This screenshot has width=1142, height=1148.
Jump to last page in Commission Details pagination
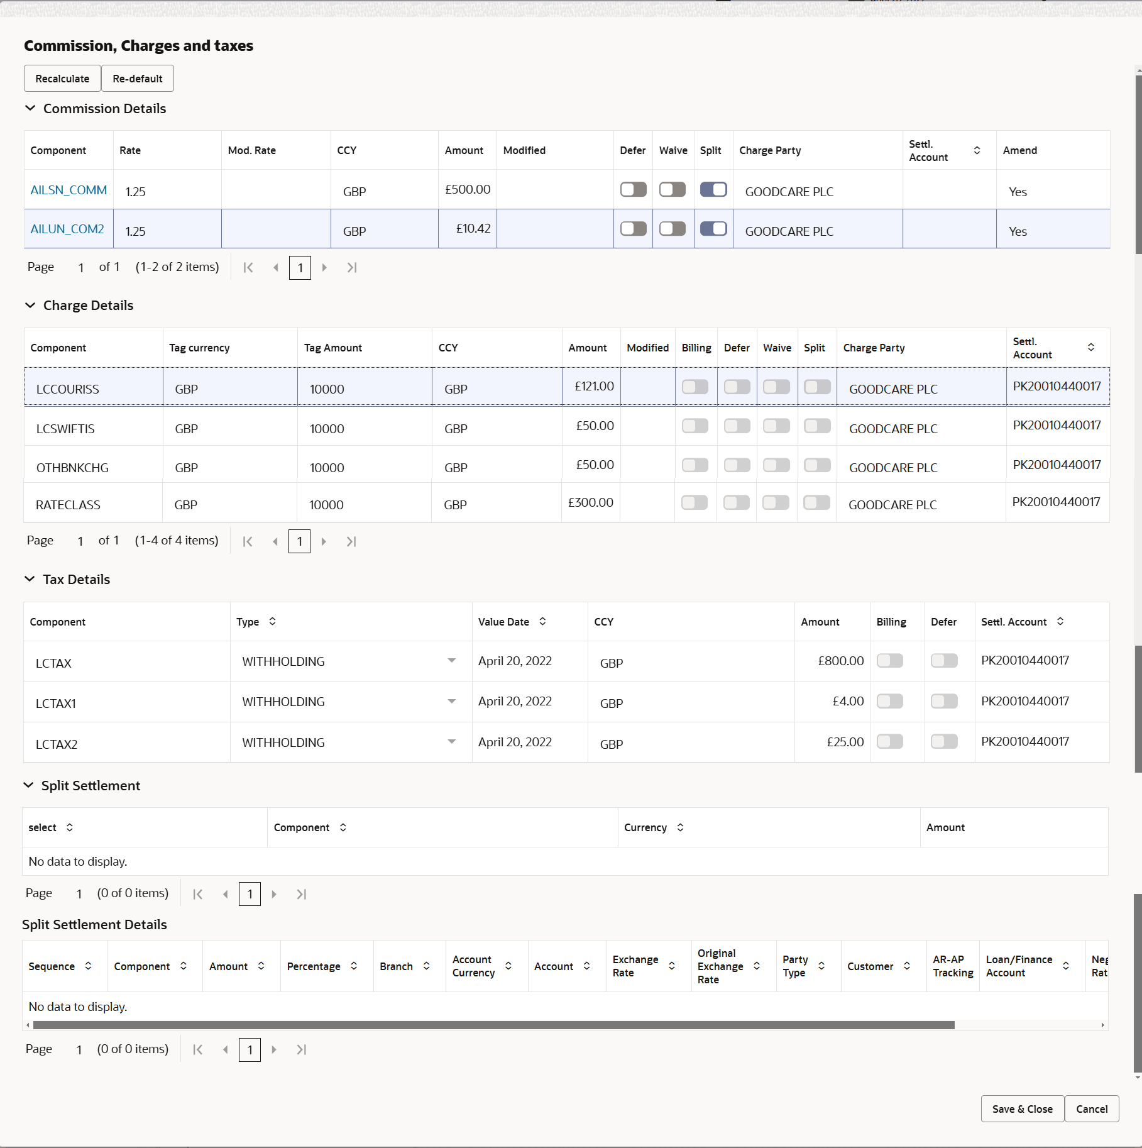coord(352,267)
